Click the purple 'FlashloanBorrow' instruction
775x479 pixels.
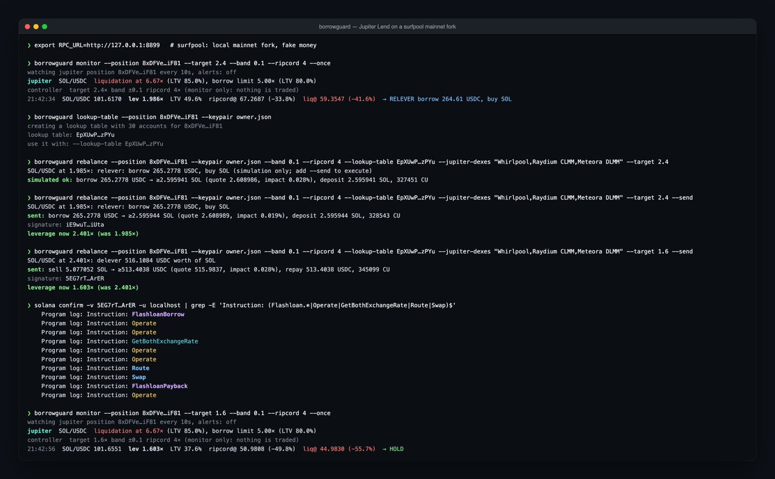(158, 314)
